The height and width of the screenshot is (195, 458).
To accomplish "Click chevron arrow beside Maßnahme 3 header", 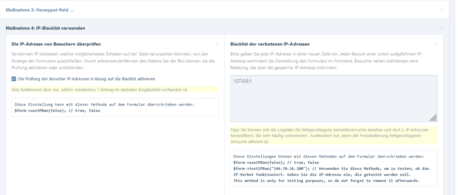I will [442, 10].
